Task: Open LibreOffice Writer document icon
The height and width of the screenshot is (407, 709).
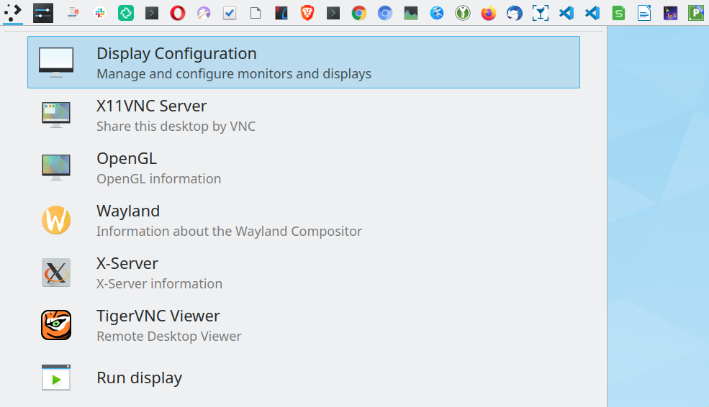Action: (644, 13)
